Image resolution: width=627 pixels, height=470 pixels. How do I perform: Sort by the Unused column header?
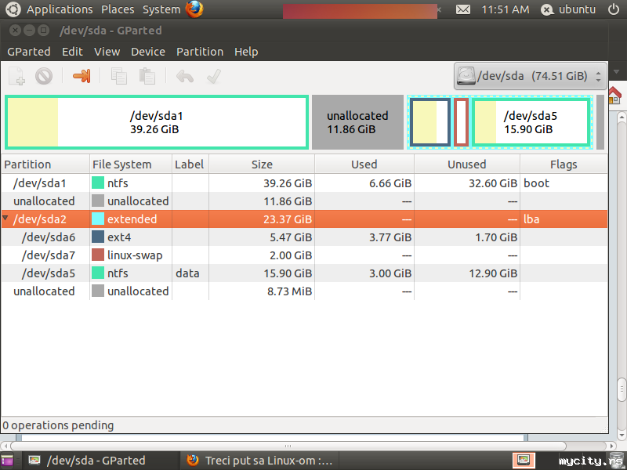pos(467,164)
